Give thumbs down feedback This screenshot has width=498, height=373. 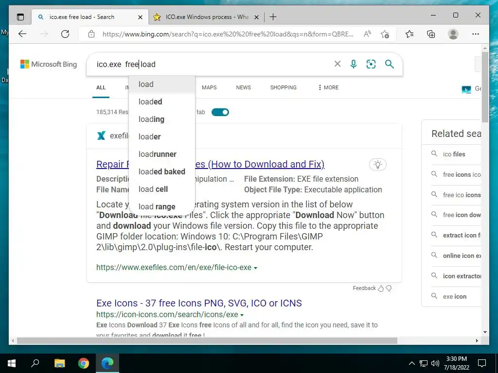click(389, 288)
